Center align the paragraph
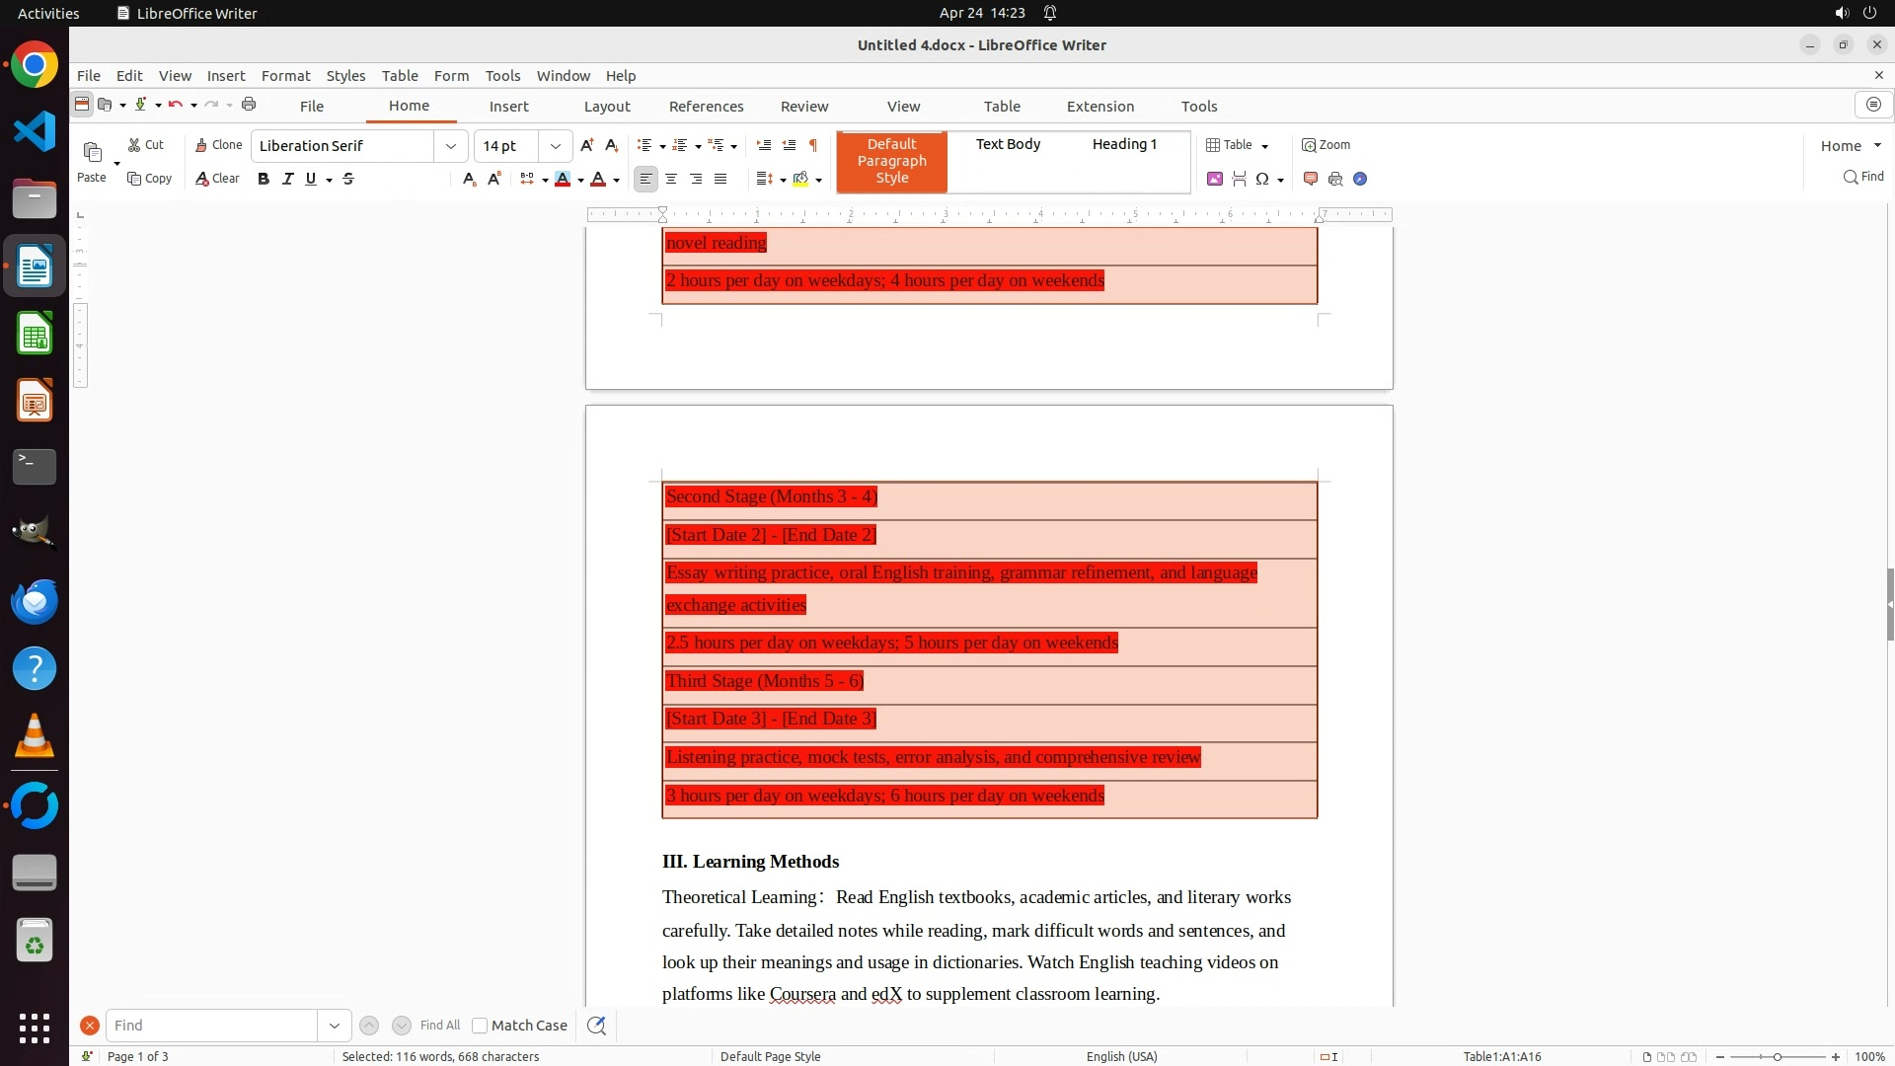The image size is (1895, 1066). (x=671, y=179)
